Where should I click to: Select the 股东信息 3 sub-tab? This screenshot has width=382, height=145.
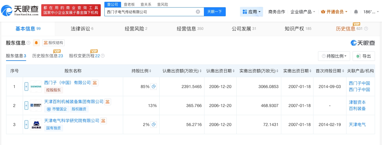point(16,56)
